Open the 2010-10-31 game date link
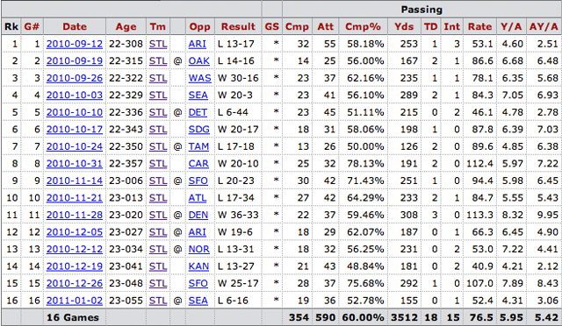The width and height of the screenshot is (562, 326). (x=75, y=164)
